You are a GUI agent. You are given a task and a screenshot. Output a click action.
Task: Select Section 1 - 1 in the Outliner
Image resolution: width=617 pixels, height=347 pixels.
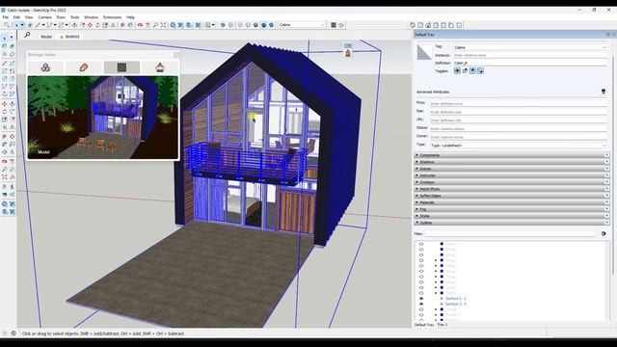456,305
